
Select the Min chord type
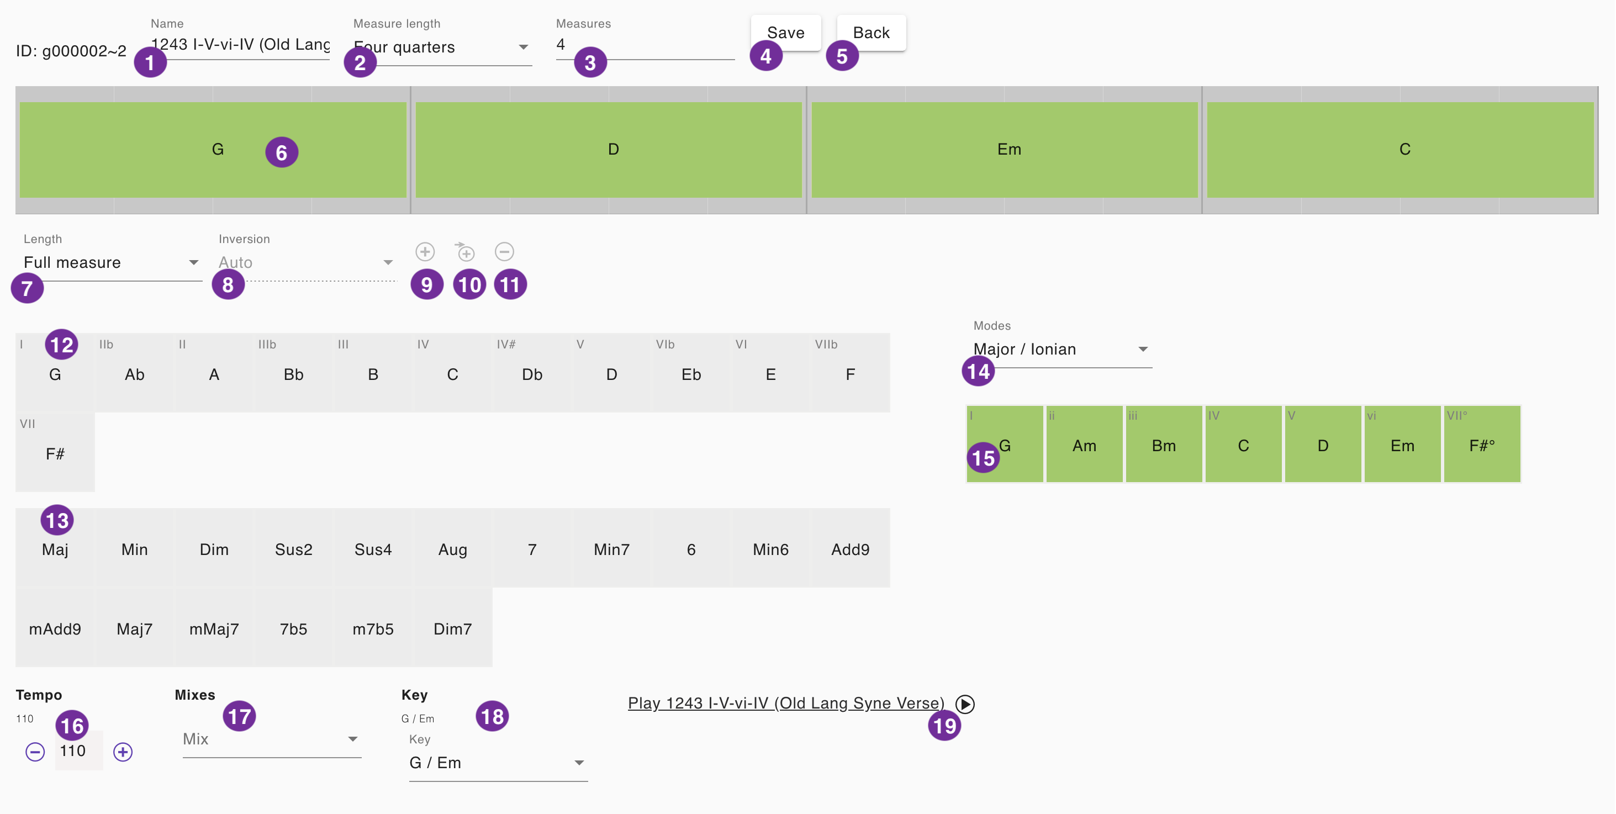point(135,549)
